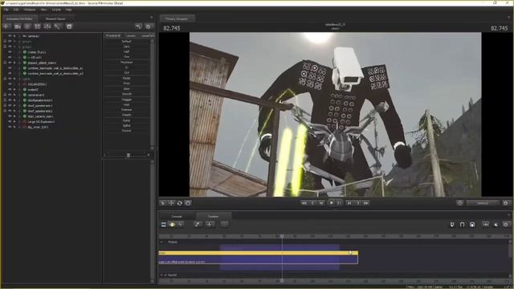514x289 pixels.
Task: Open the Help menu
Action: pos(68,10)
